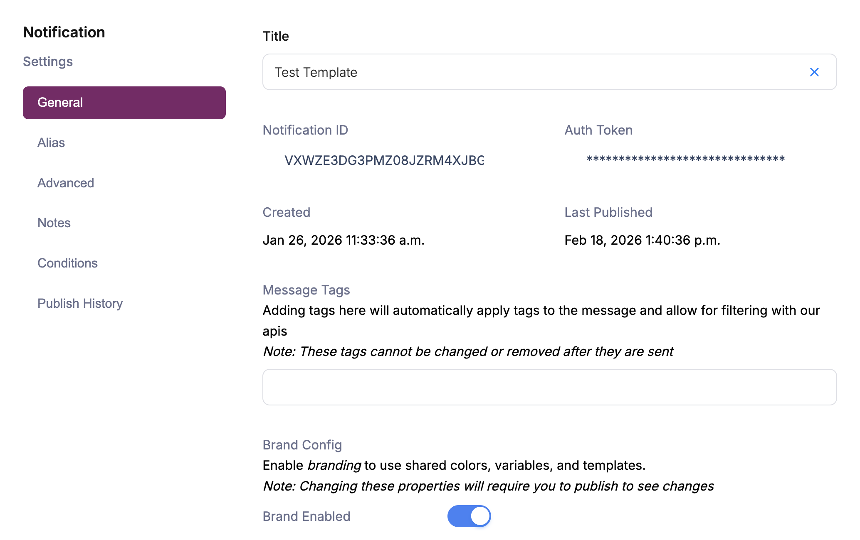Toggle the Brand Enabled switch
Viewport: 860px width, 540px height.
click(469, 516)
